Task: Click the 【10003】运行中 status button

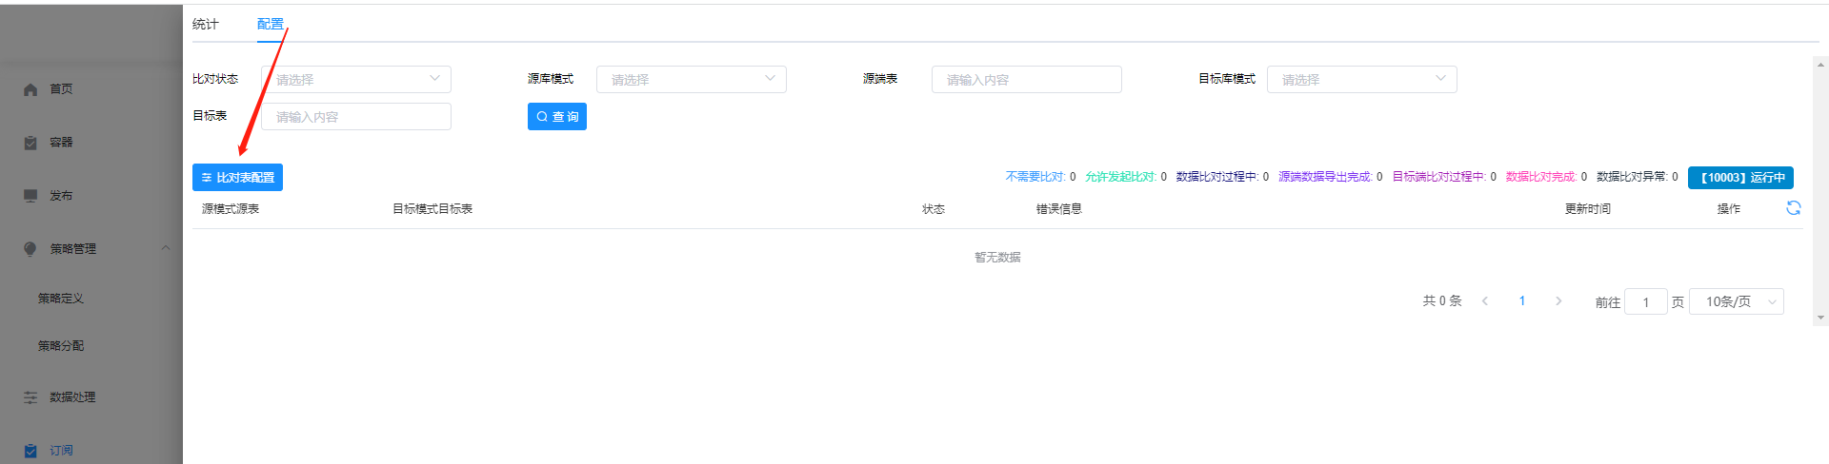Action: pos(1740,178)
